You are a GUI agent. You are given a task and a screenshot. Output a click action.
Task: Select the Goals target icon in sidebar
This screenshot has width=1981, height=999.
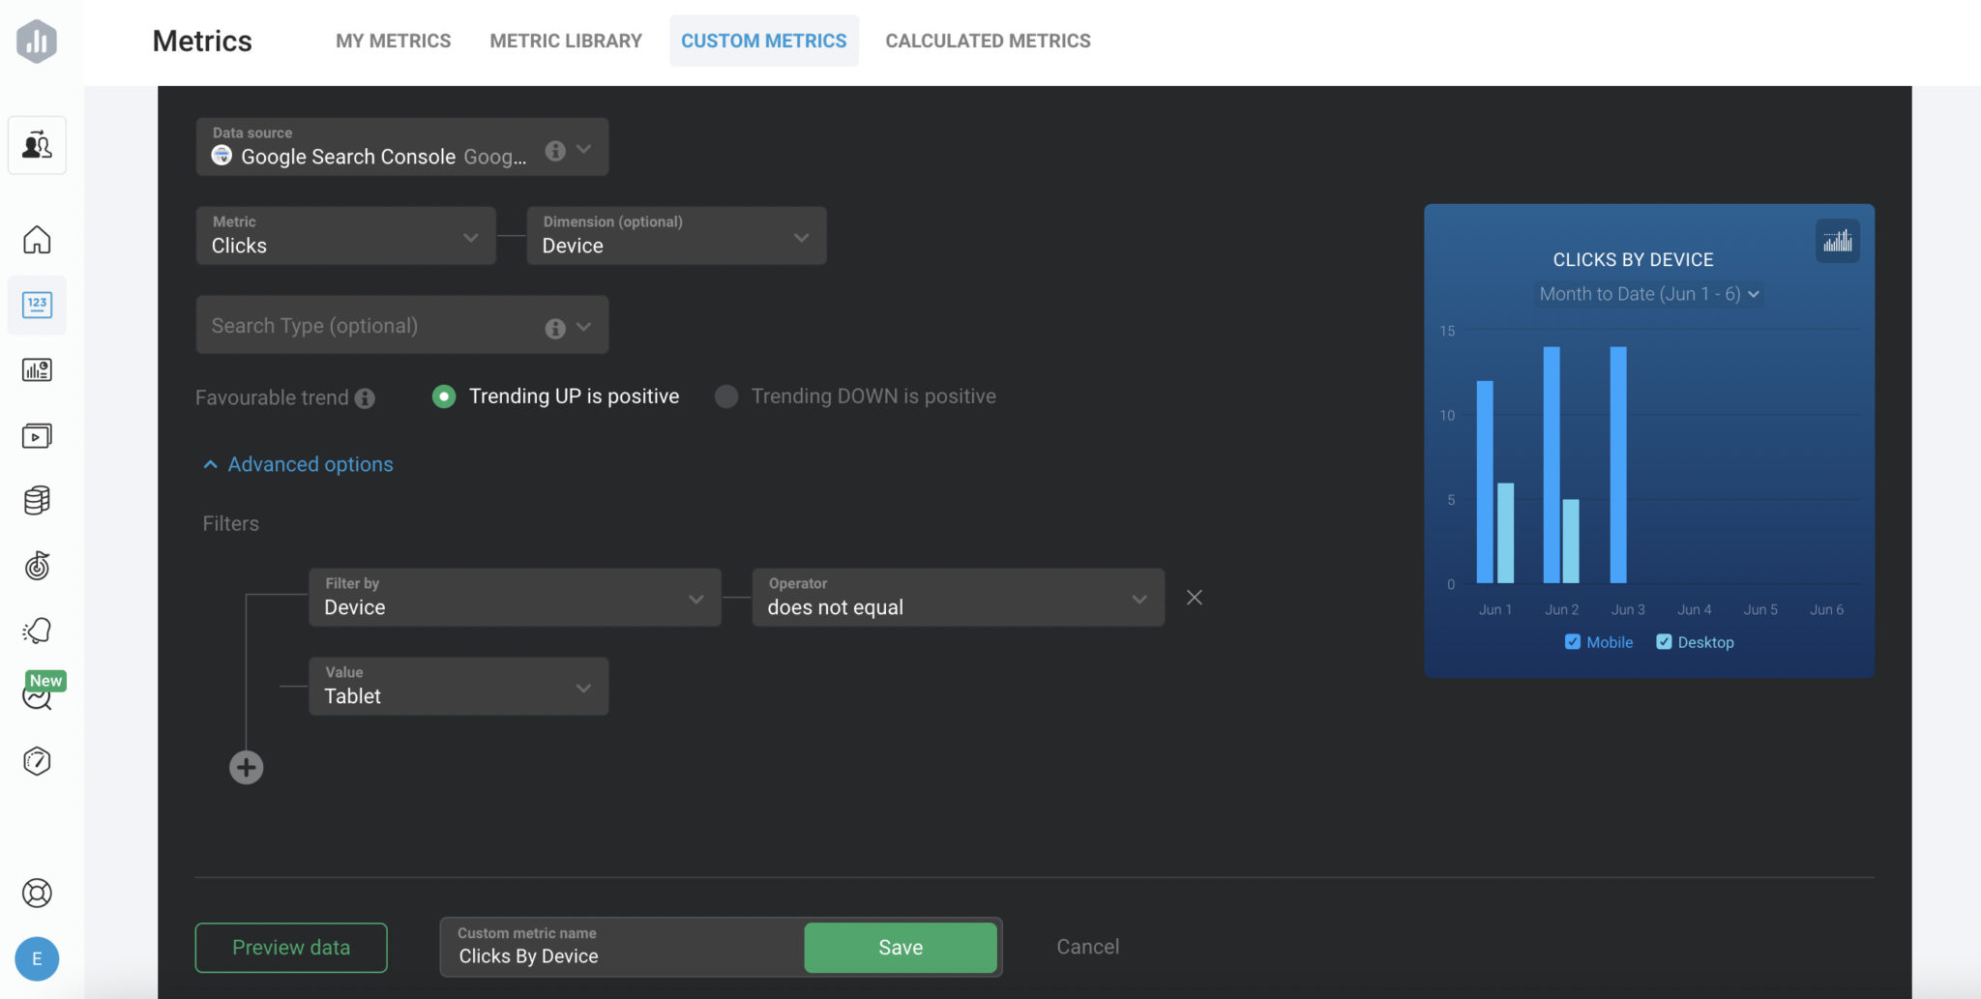(37, 567)
